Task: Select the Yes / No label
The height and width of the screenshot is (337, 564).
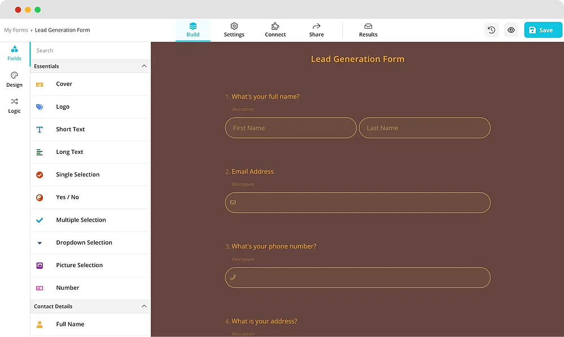Action: pos(67,197)
